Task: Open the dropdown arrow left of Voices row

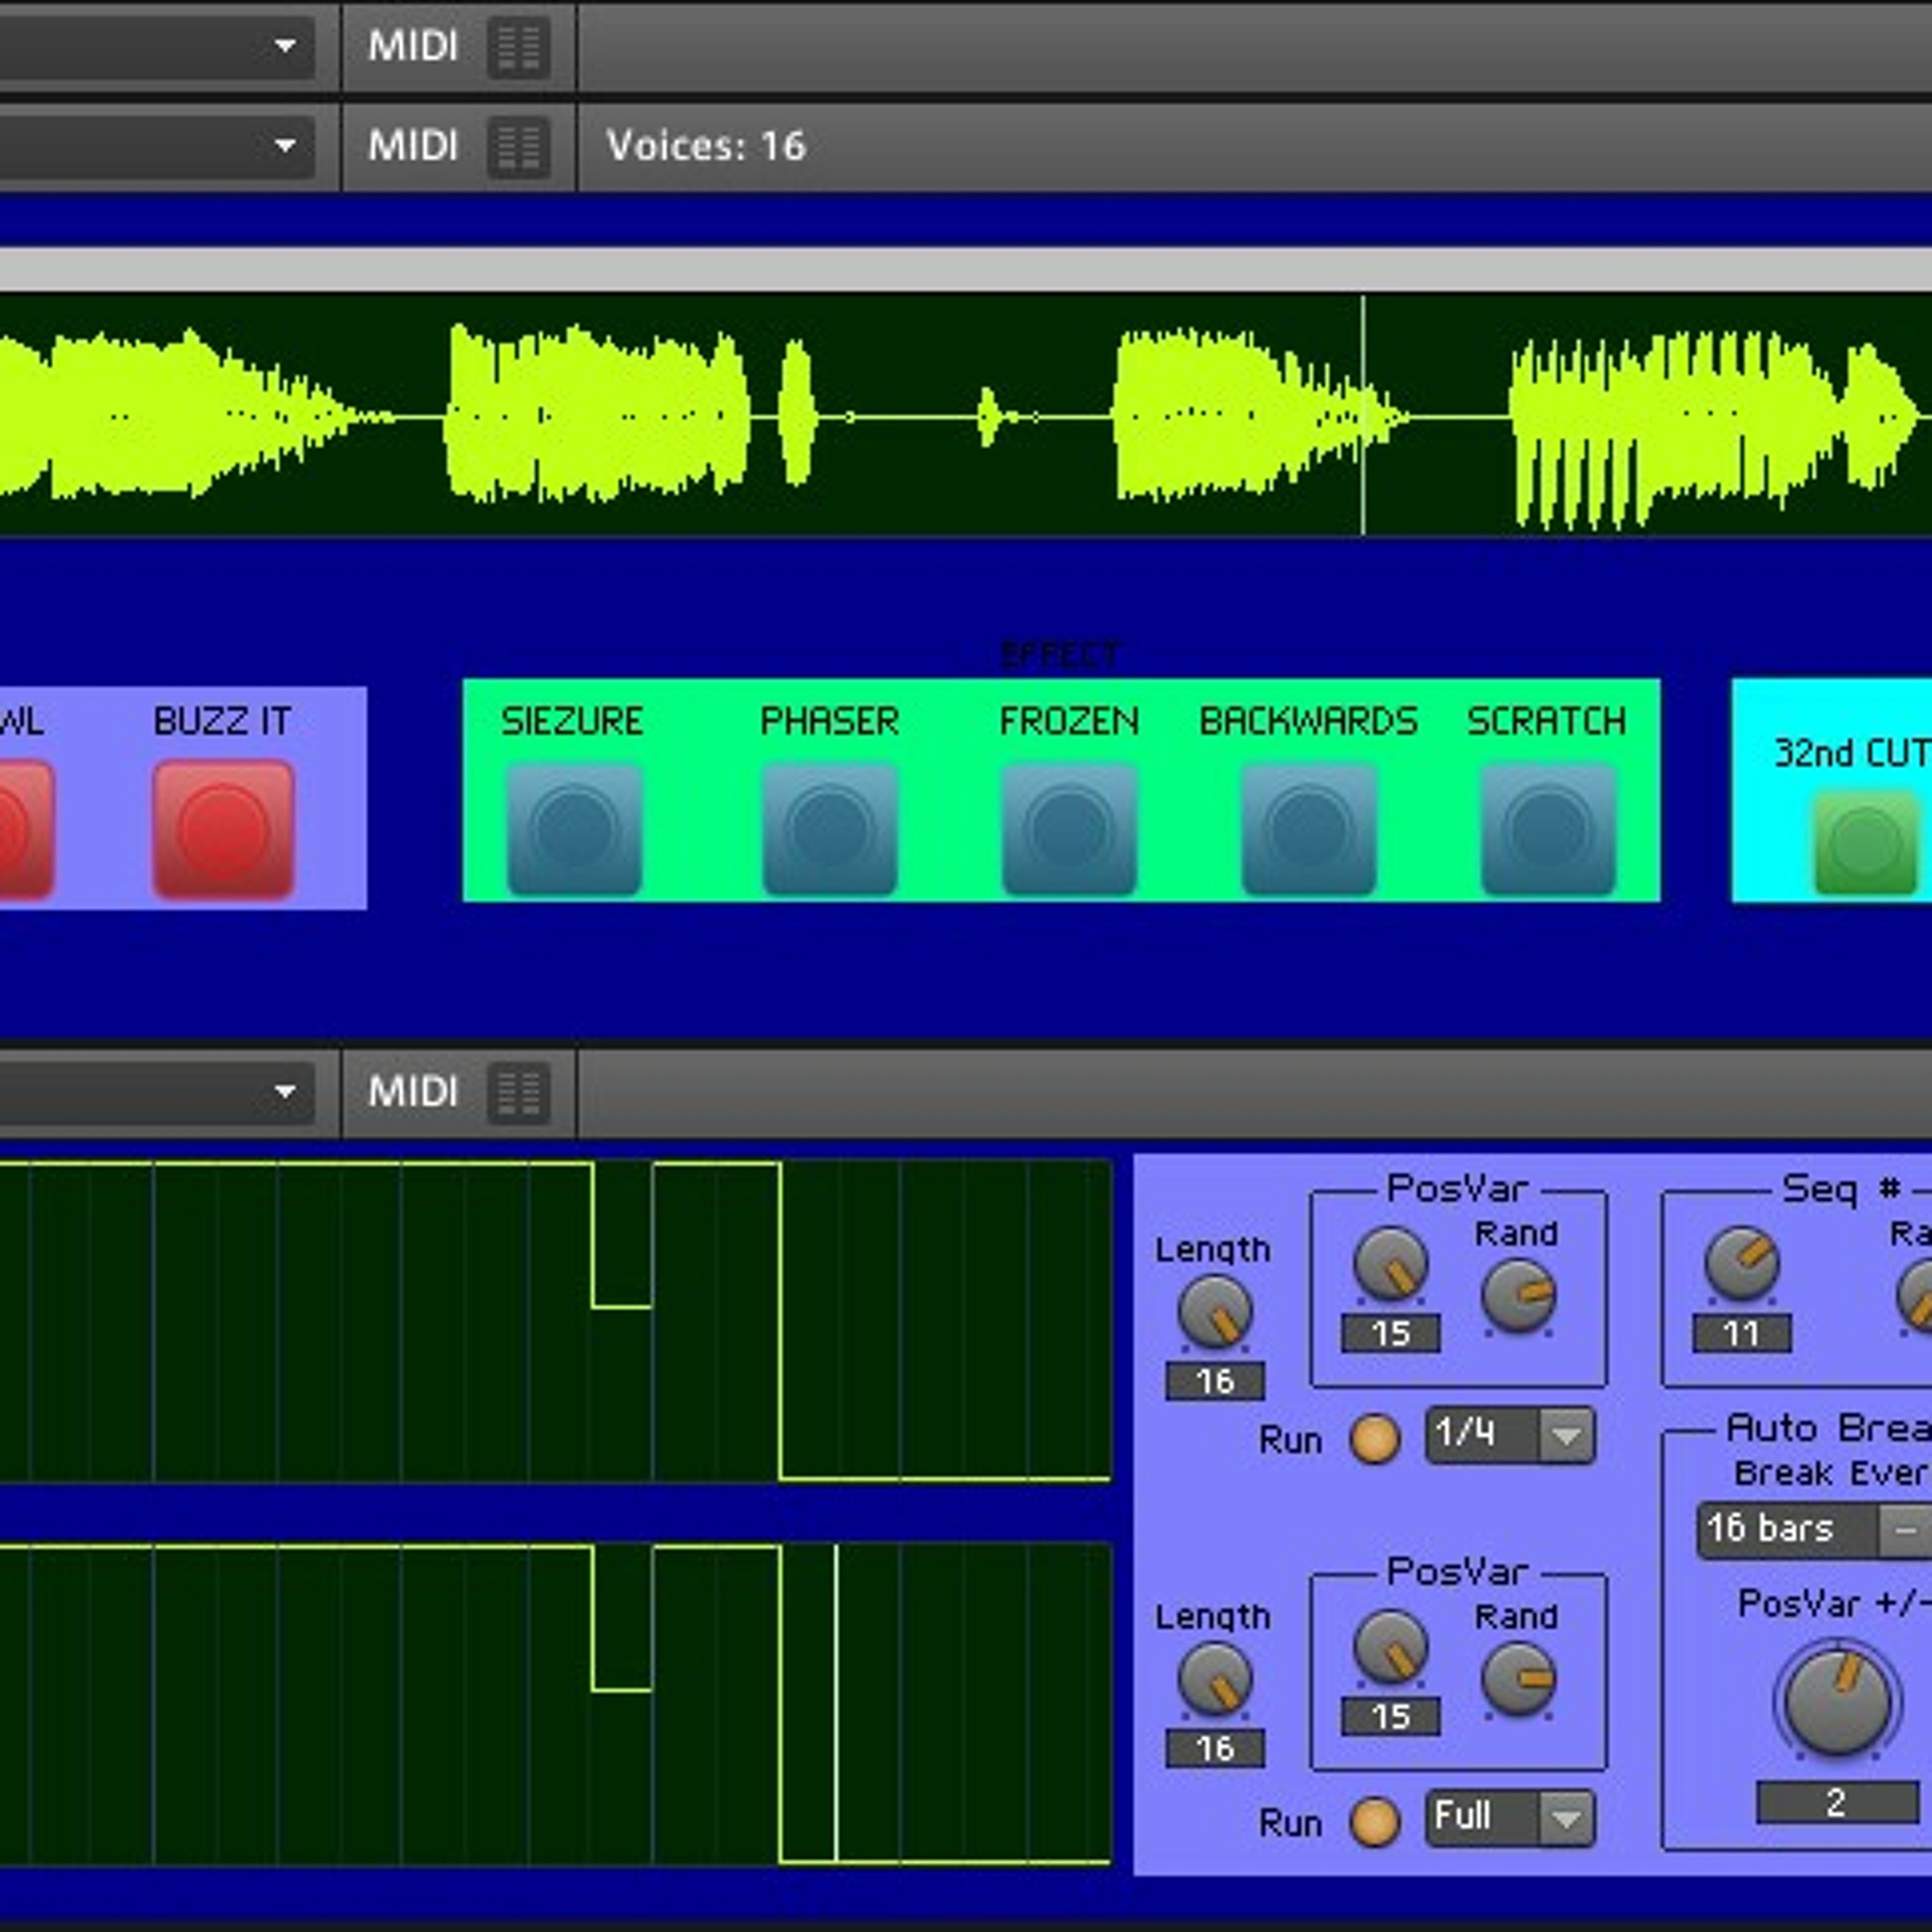Action: pos(285,146)
